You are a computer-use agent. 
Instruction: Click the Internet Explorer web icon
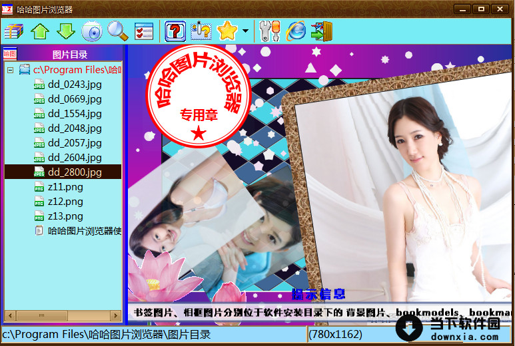click(295, 31)
